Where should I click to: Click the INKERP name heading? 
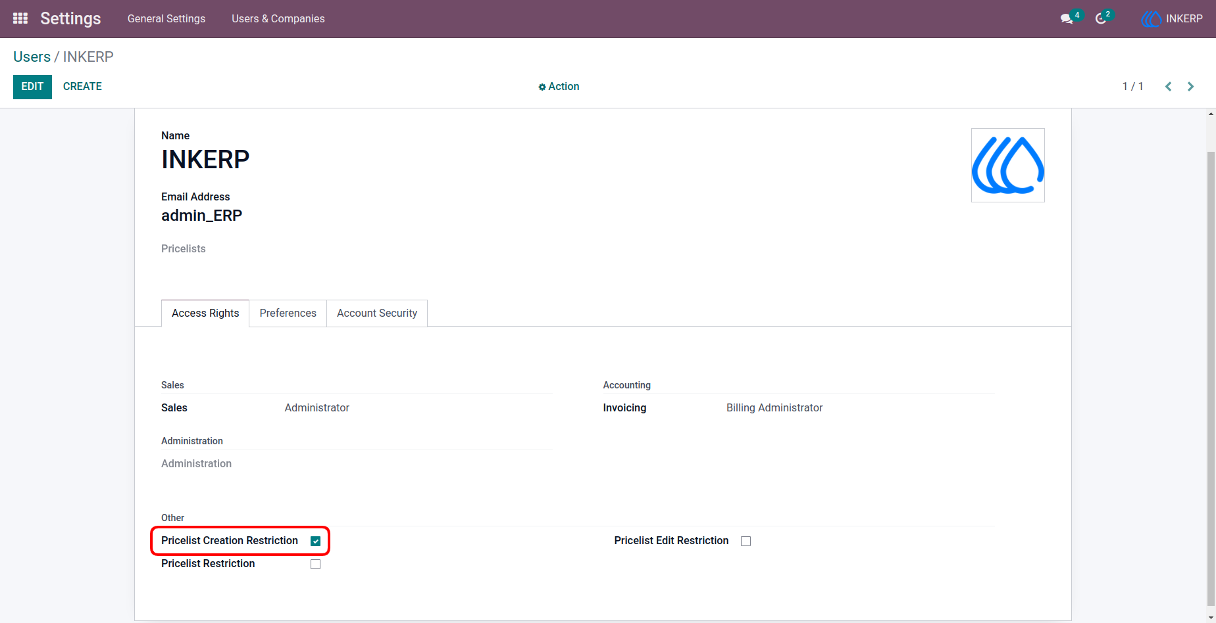point(205,160)
